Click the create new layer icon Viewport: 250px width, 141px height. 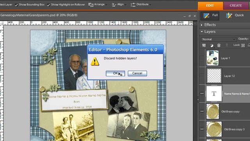click(204, 45)
